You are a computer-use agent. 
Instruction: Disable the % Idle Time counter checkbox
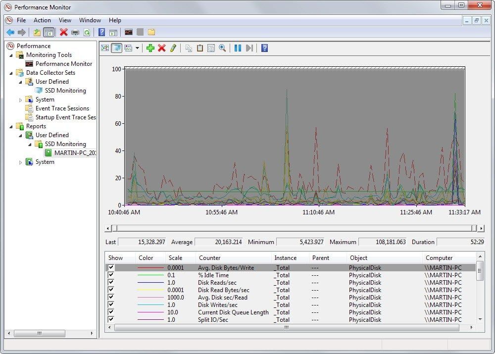coord(111,275)
